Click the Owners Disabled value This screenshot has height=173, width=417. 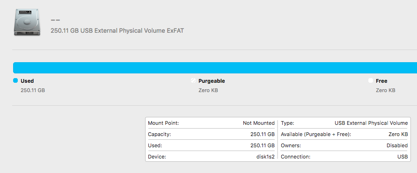click(x=397, y=145)
